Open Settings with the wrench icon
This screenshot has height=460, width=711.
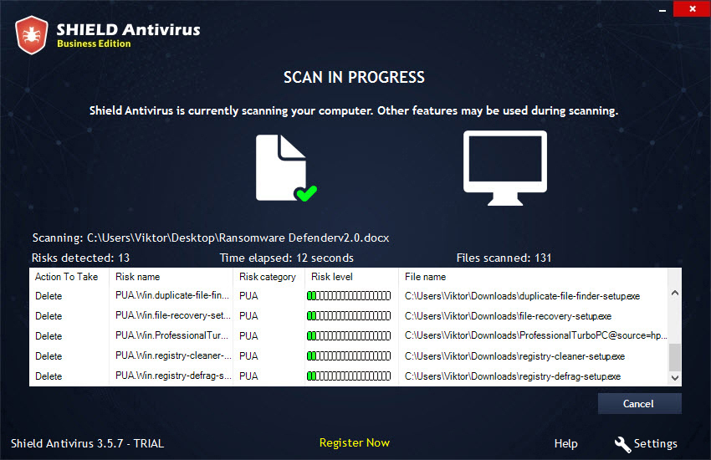pos(622,444)
